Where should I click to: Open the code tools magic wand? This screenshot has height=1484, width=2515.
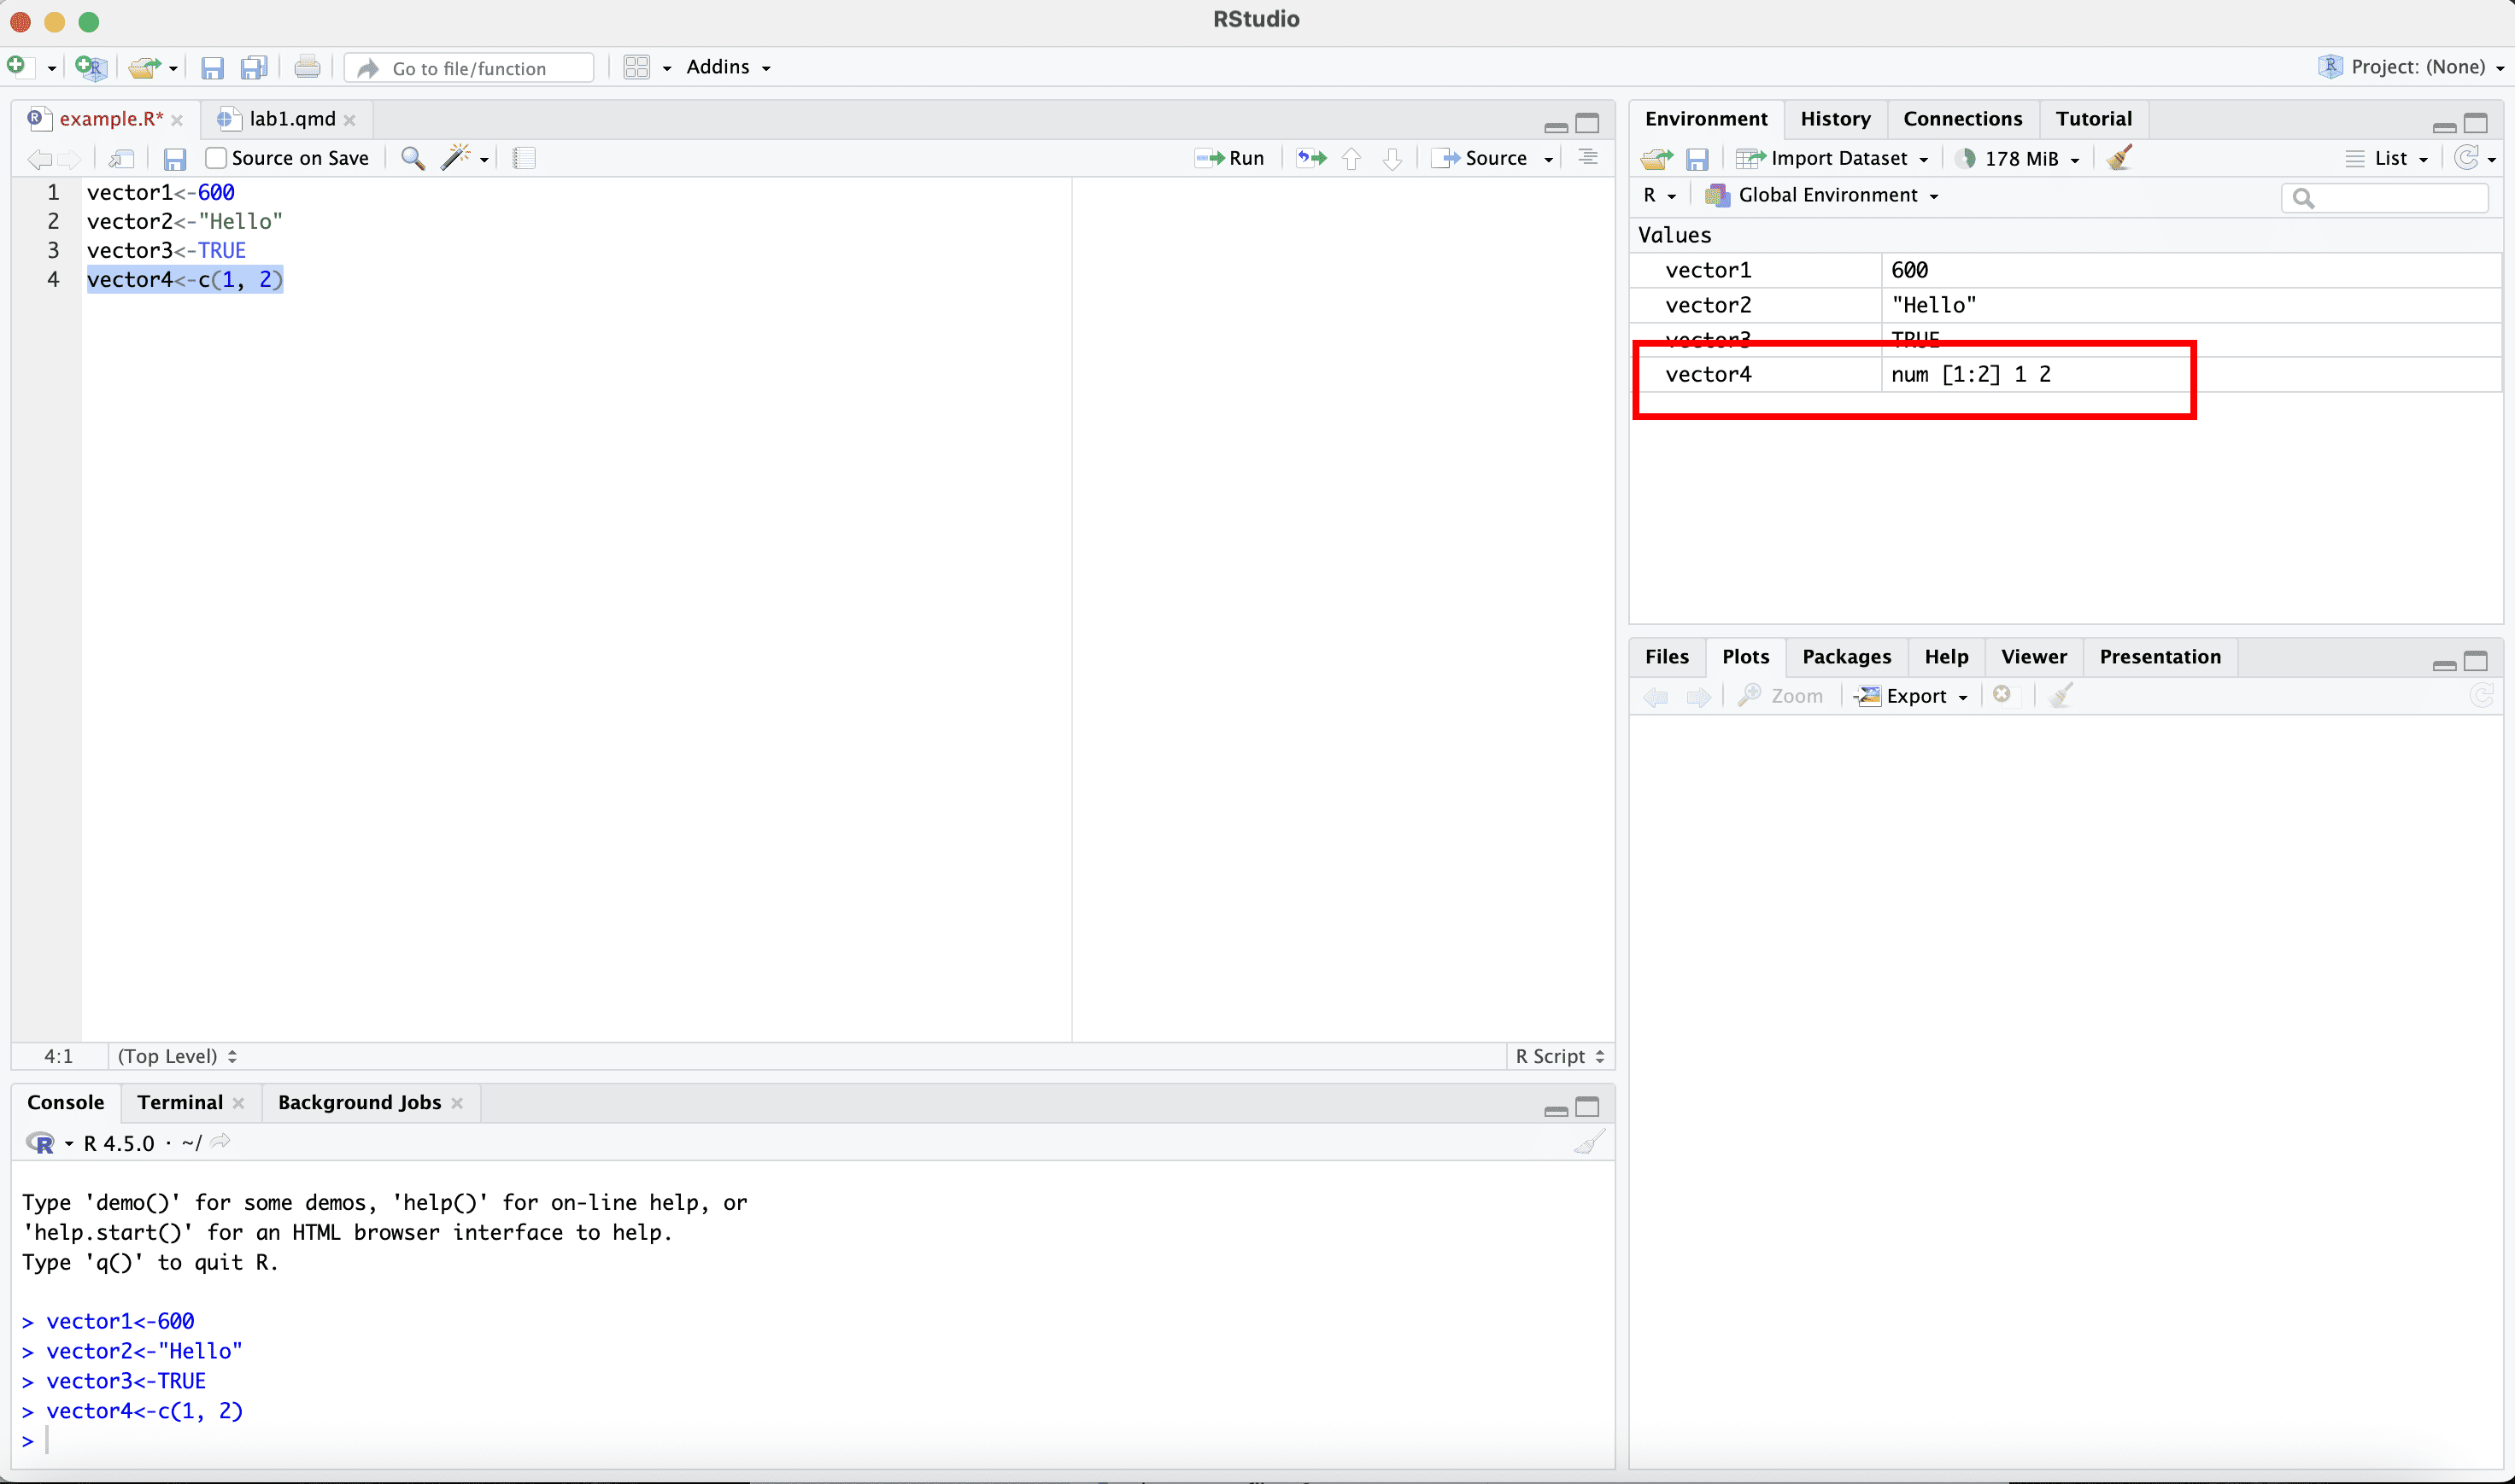pos(457,158)
